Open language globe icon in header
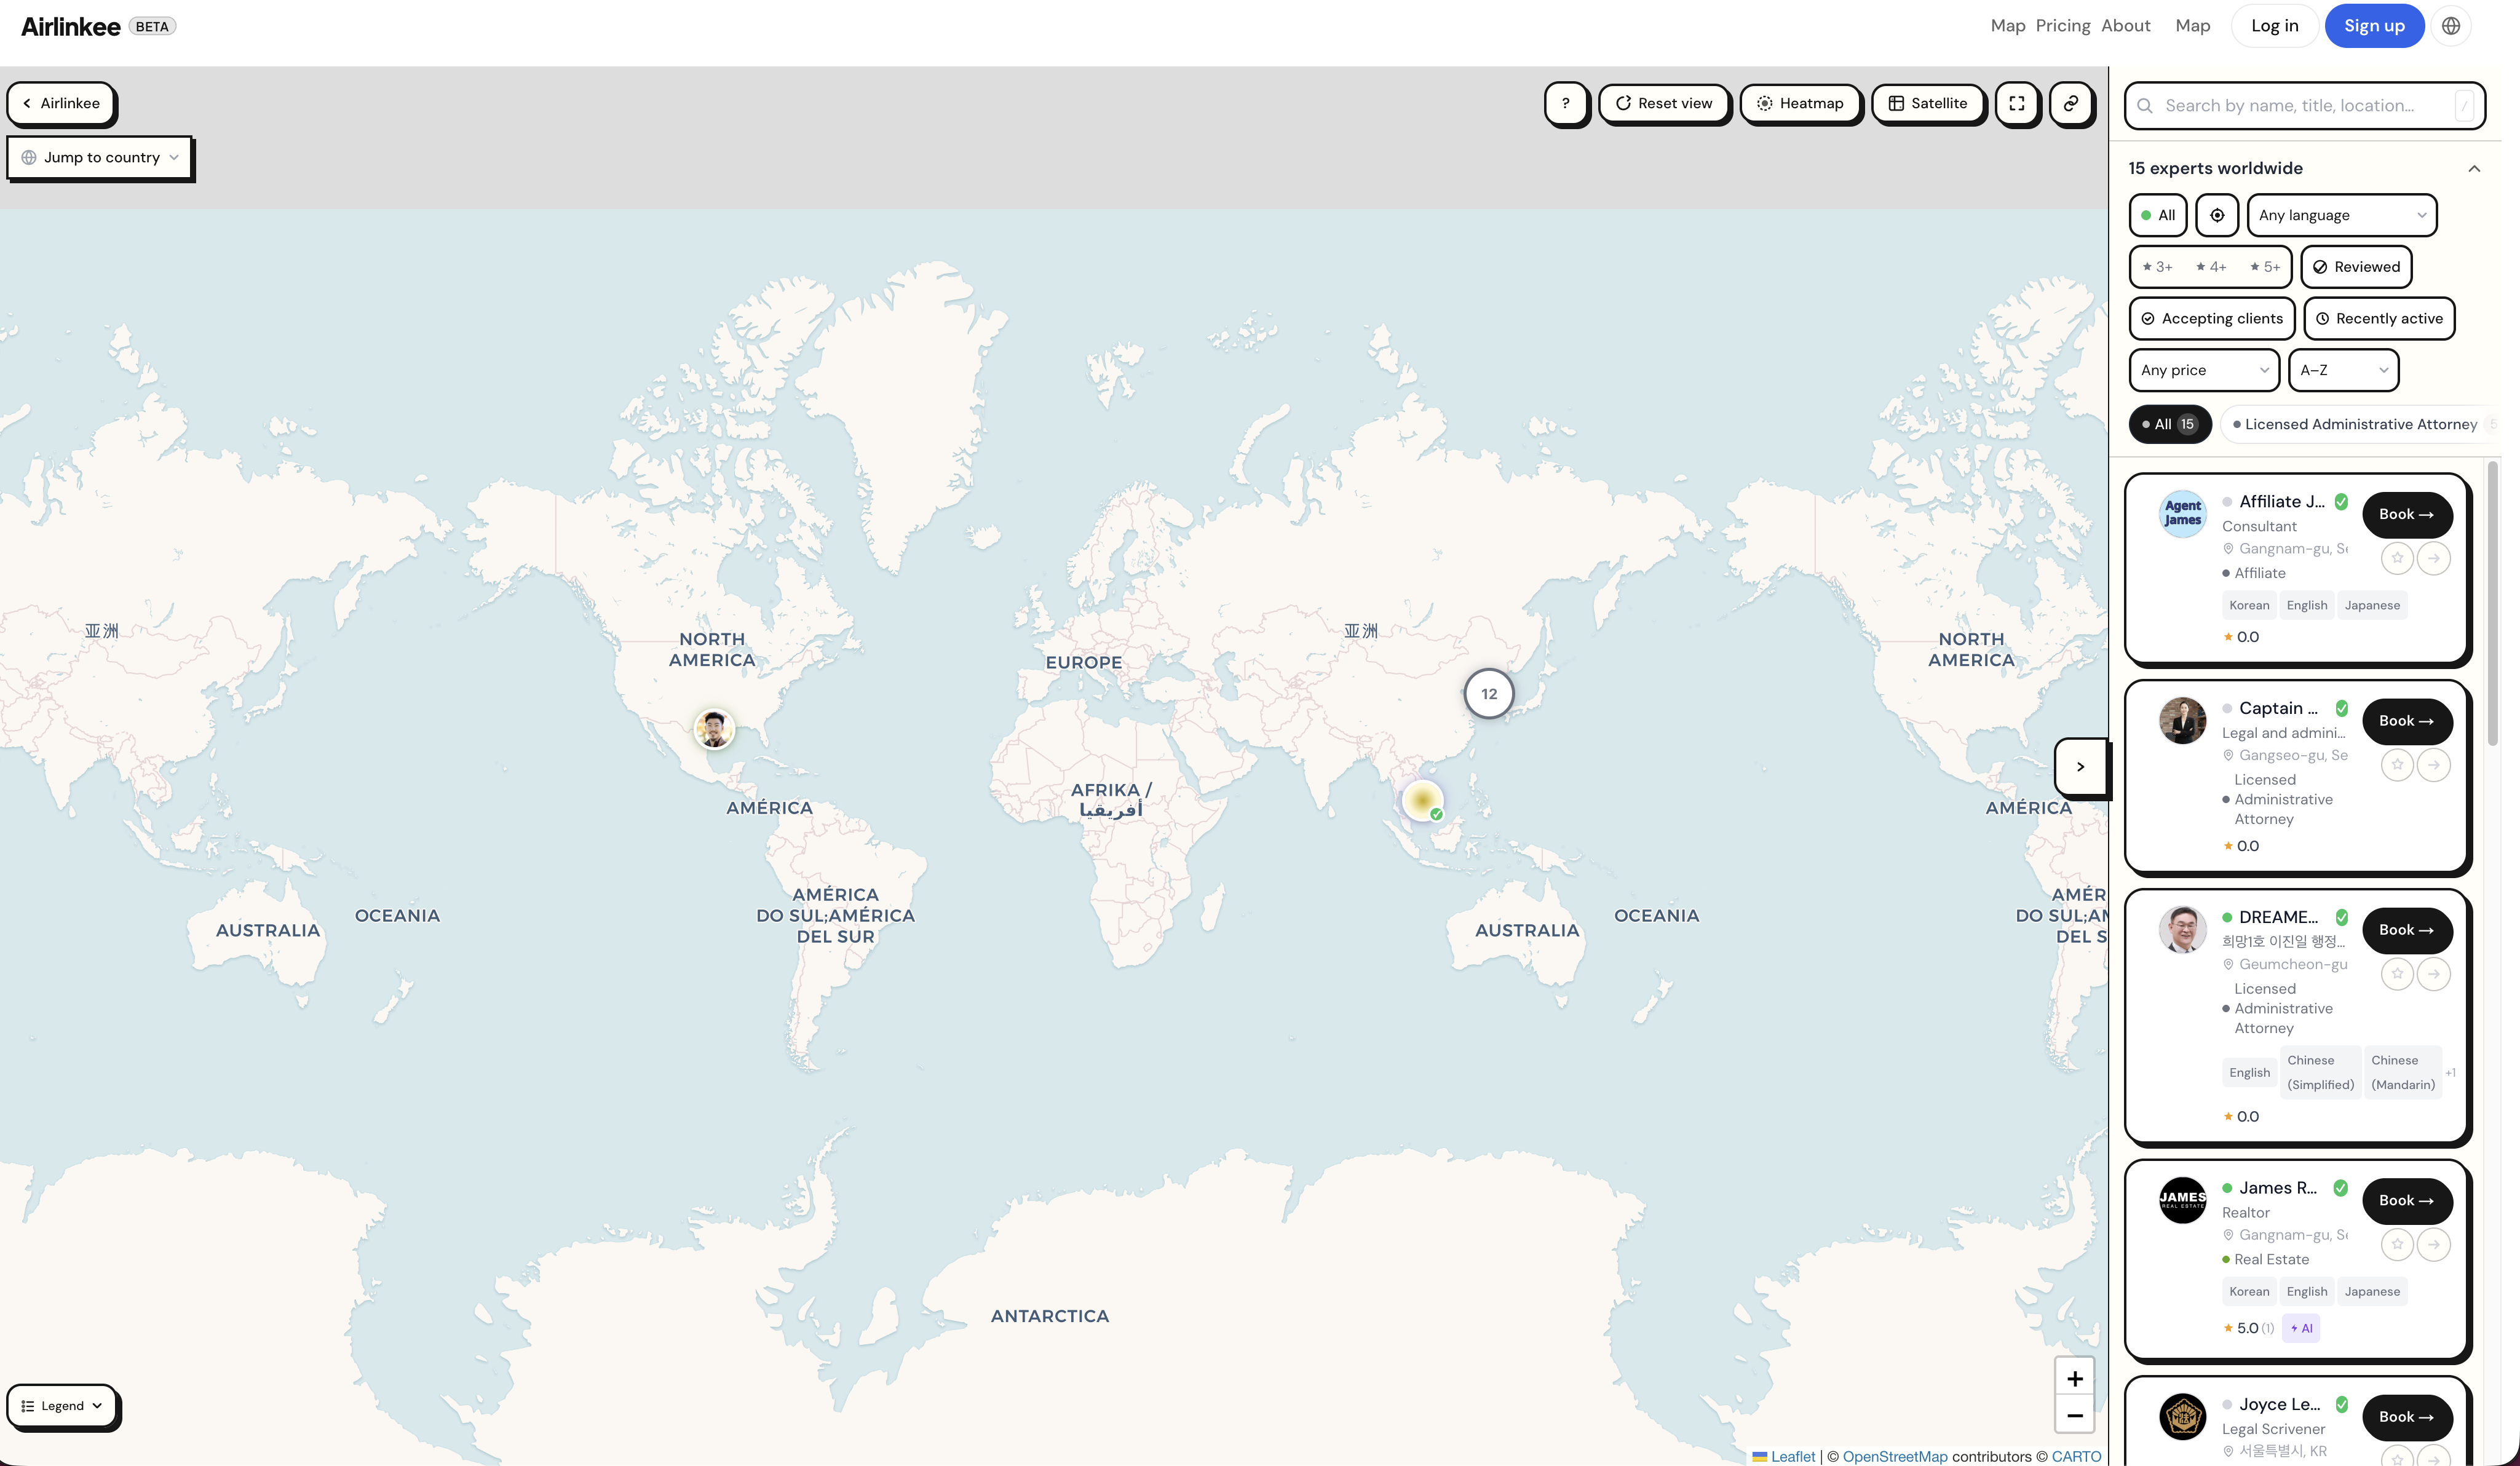2520x1466 pixels. tap(2450, 26)
